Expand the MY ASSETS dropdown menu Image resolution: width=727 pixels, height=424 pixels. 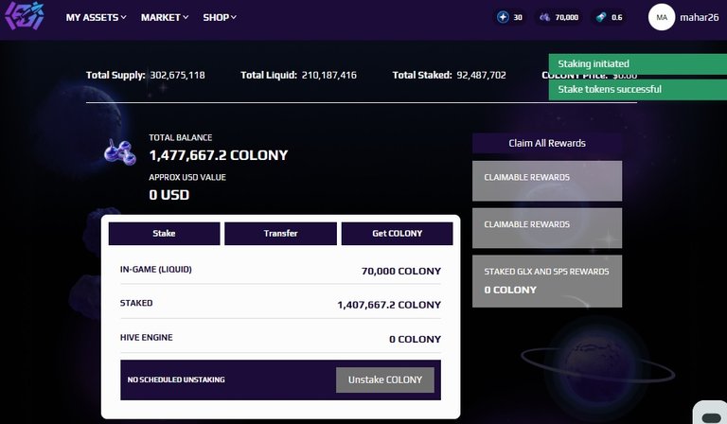96,18
